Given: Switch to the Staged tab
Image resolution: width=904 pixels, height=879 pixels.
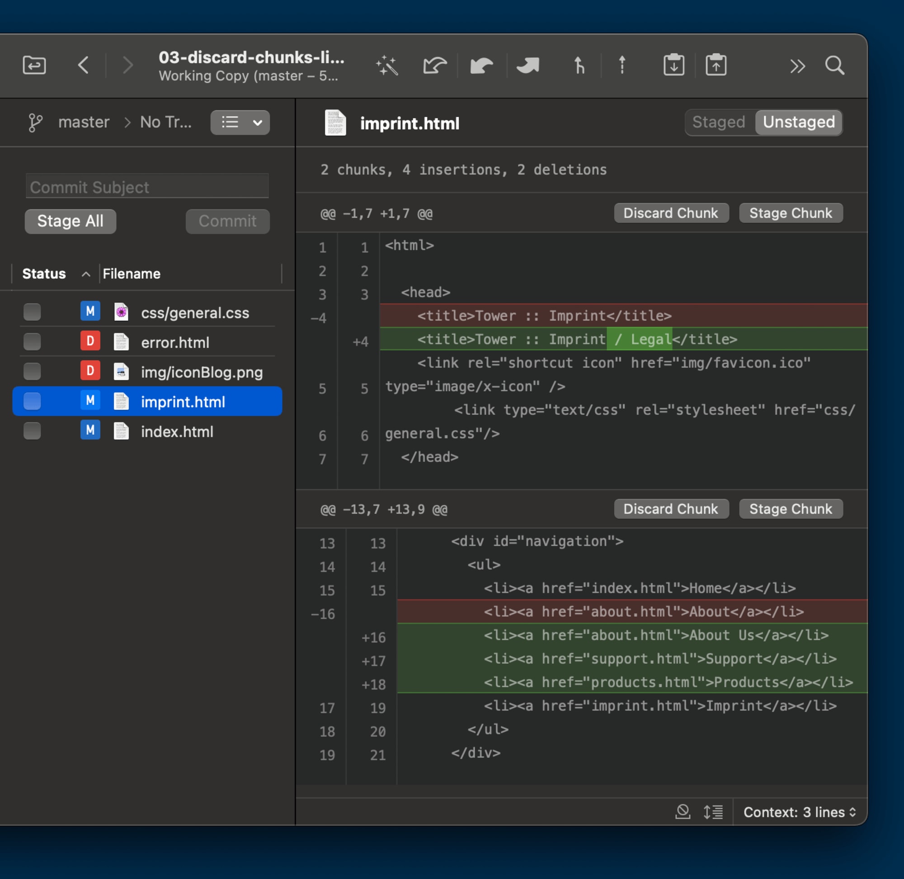Looking at the screenshot, I should (718, 122).
